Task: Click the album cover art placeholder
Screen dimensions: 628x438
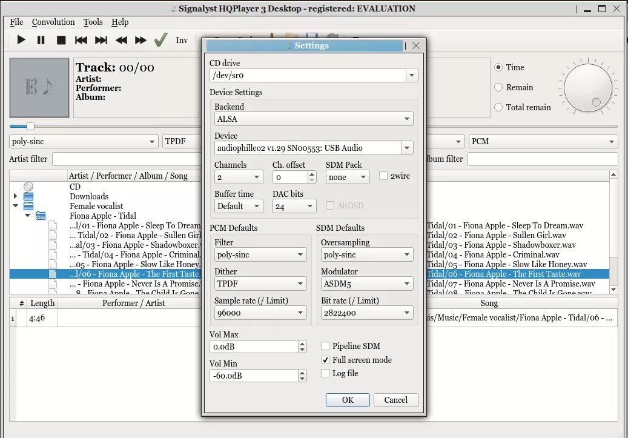Action: [x=39, y=87]
